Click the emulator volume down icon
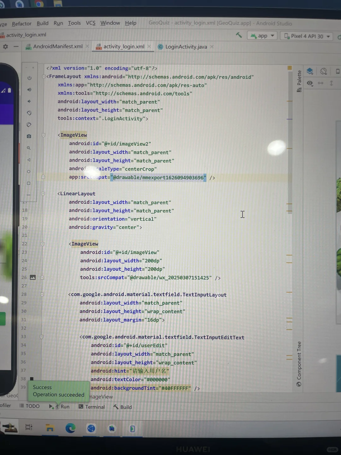 point(29,101)
